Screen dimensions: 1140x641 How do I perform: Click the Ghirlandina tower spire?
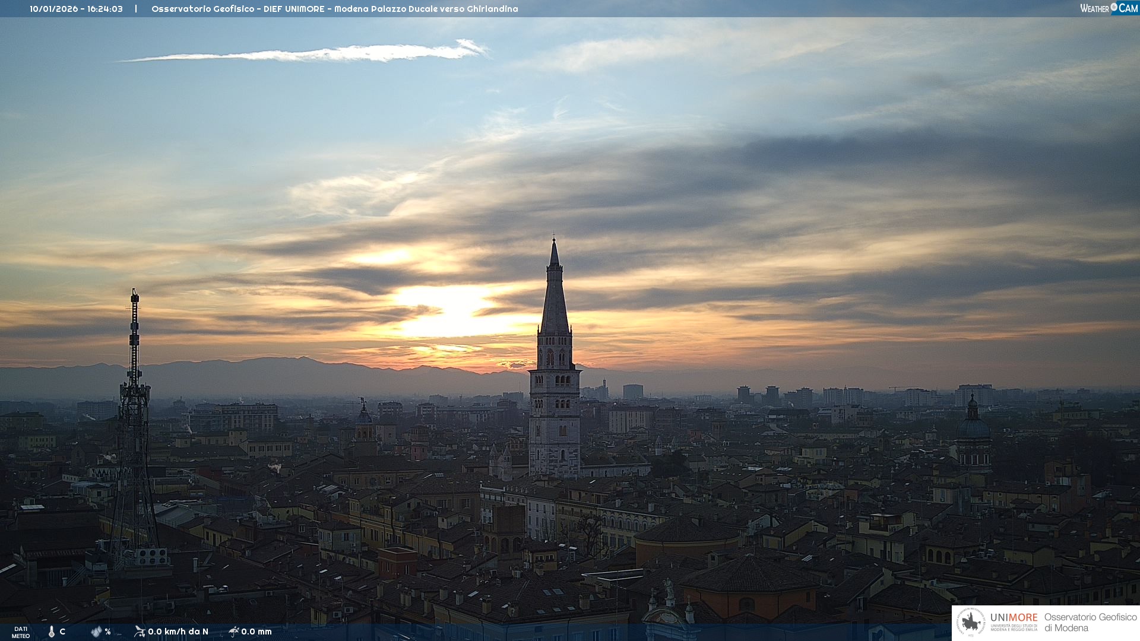coord(555,297)
